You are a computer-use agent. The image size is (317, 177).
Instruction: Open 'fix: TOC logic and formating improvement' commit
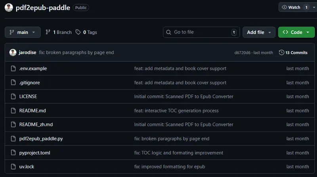click(179, 153)
